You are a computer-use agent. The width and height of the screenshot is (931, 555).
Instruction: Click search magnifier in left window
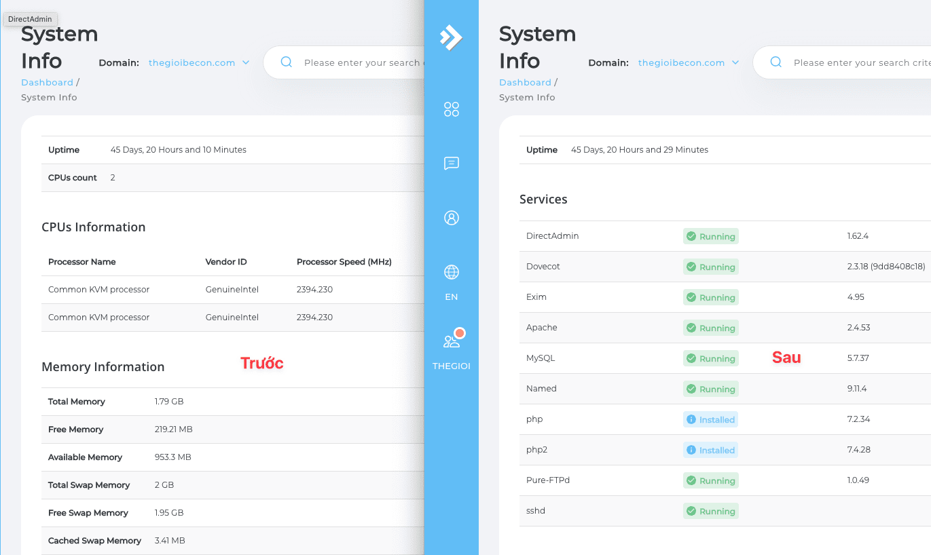tap(287, 62)
